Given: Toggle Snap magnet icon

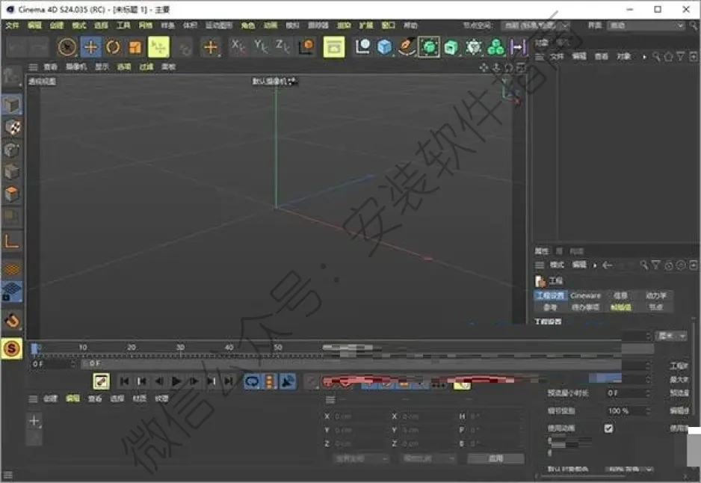Looking at the screenshot, I should tap(12, 320).
